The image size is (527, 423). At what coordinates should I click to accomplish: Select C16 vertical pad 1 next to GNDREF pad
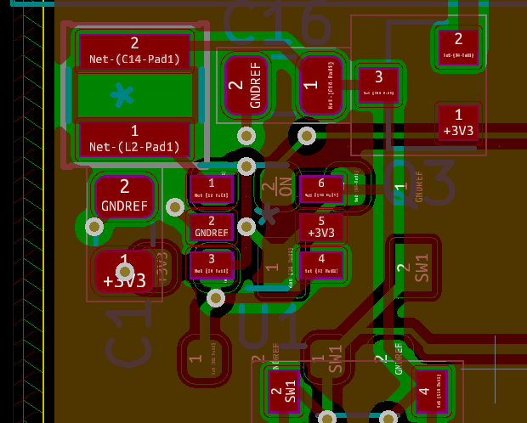coord(321,85)
